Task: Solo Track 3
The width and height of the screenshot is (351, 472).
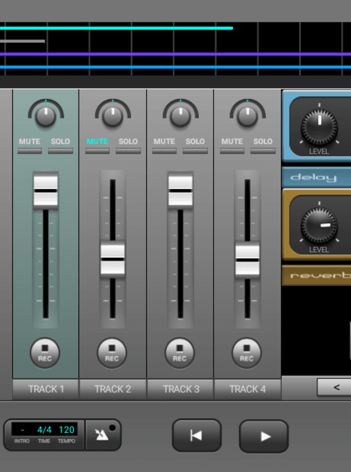Action: click(x=195, y=146)
